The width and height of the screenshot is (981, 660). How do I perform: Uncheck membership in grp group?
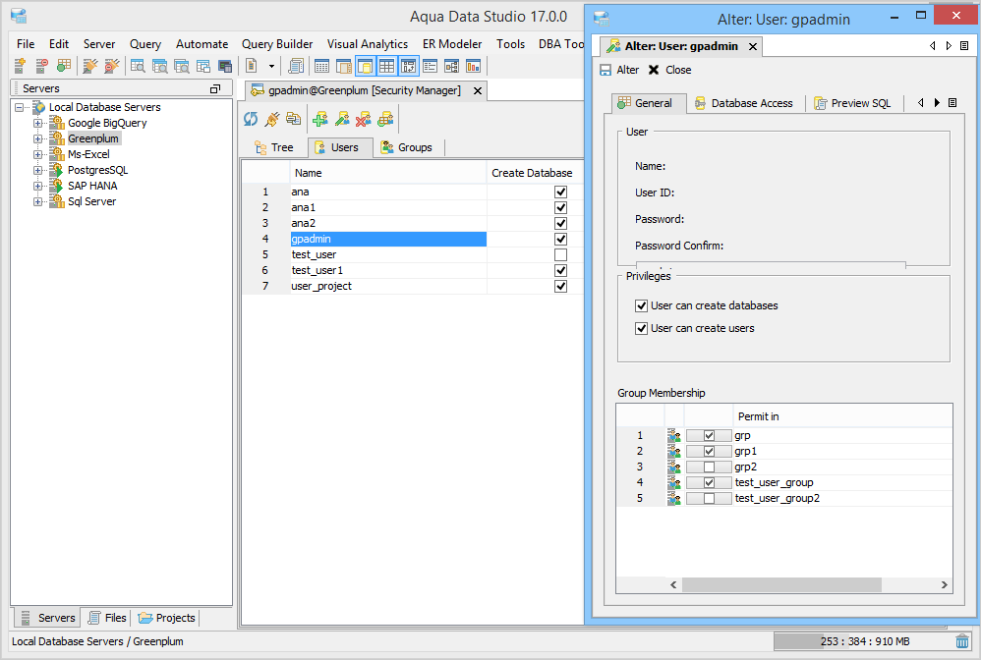[709, 436]
